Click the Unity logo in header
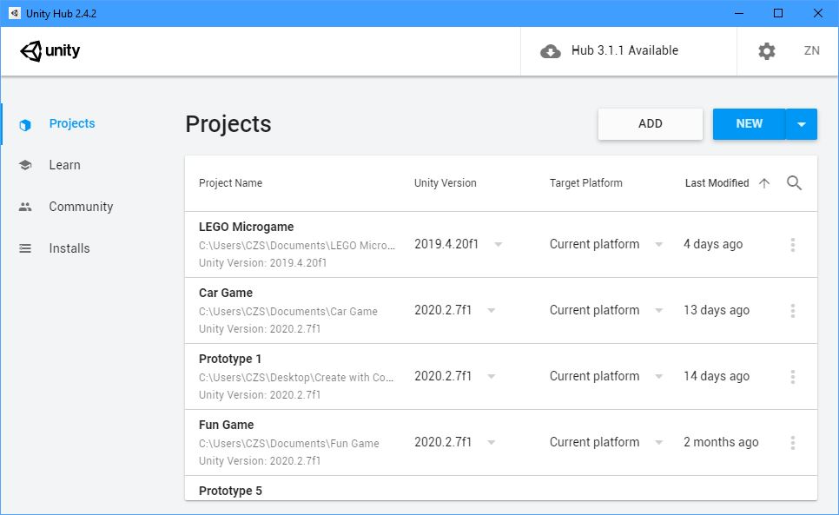 pos(50,50)
